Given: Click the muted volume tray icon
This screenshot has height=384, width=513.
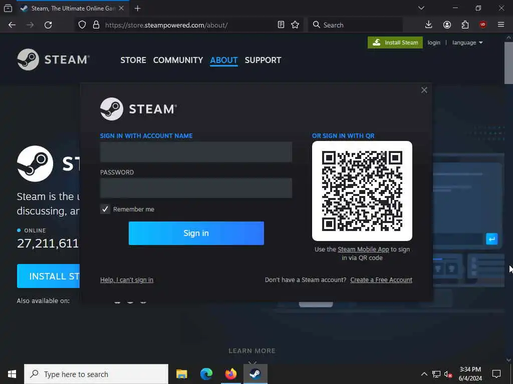Looking at the screenshot, I should [x=448, y=374].
